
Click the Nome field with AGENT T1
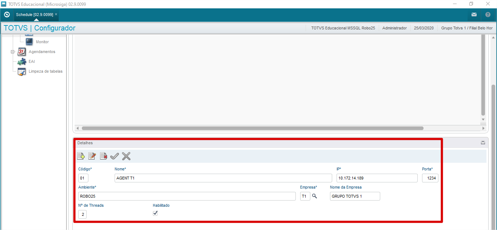223,178
